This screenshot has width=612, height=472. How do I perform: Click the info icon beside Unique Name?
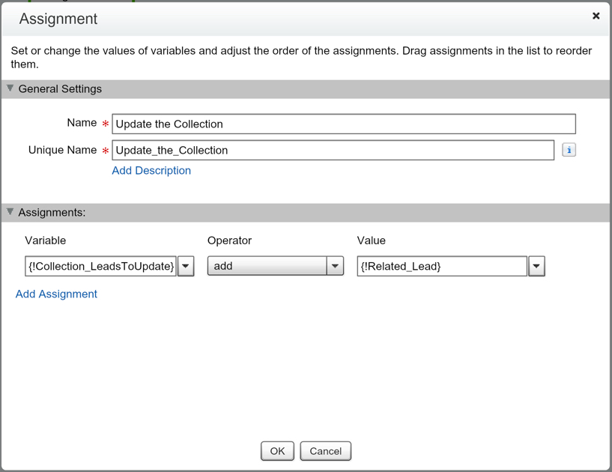(569, 150)
